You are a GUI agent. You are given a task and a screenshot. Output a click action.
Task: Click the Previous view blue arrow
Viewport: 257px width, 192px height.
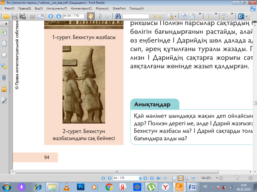[x=158, y=178]
